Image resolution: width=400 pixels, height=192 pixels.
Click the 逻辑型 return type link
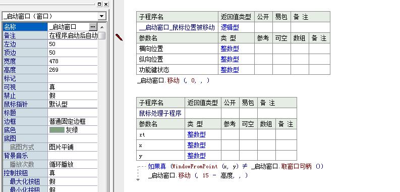pyautogui.click(x=230, y=27)
